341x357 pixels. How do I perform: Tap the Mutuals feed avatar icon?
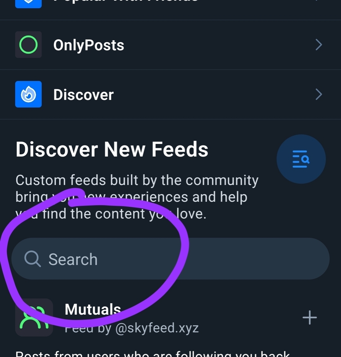34,317
